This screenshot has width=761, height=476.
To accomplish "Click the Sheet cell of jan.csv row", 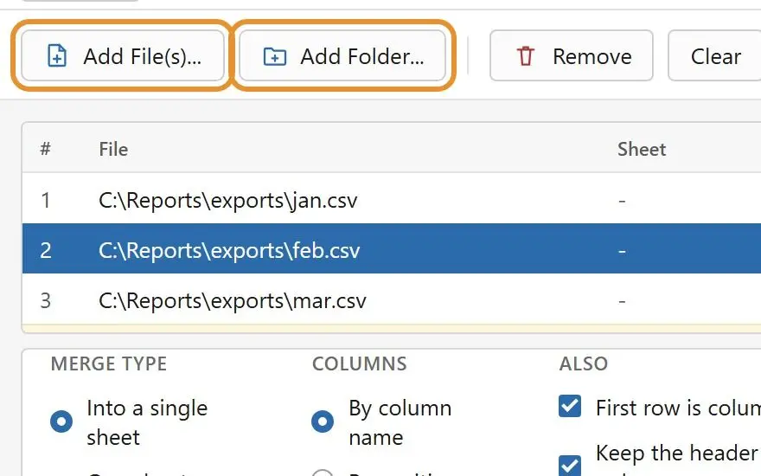I will tap(622, 201).
